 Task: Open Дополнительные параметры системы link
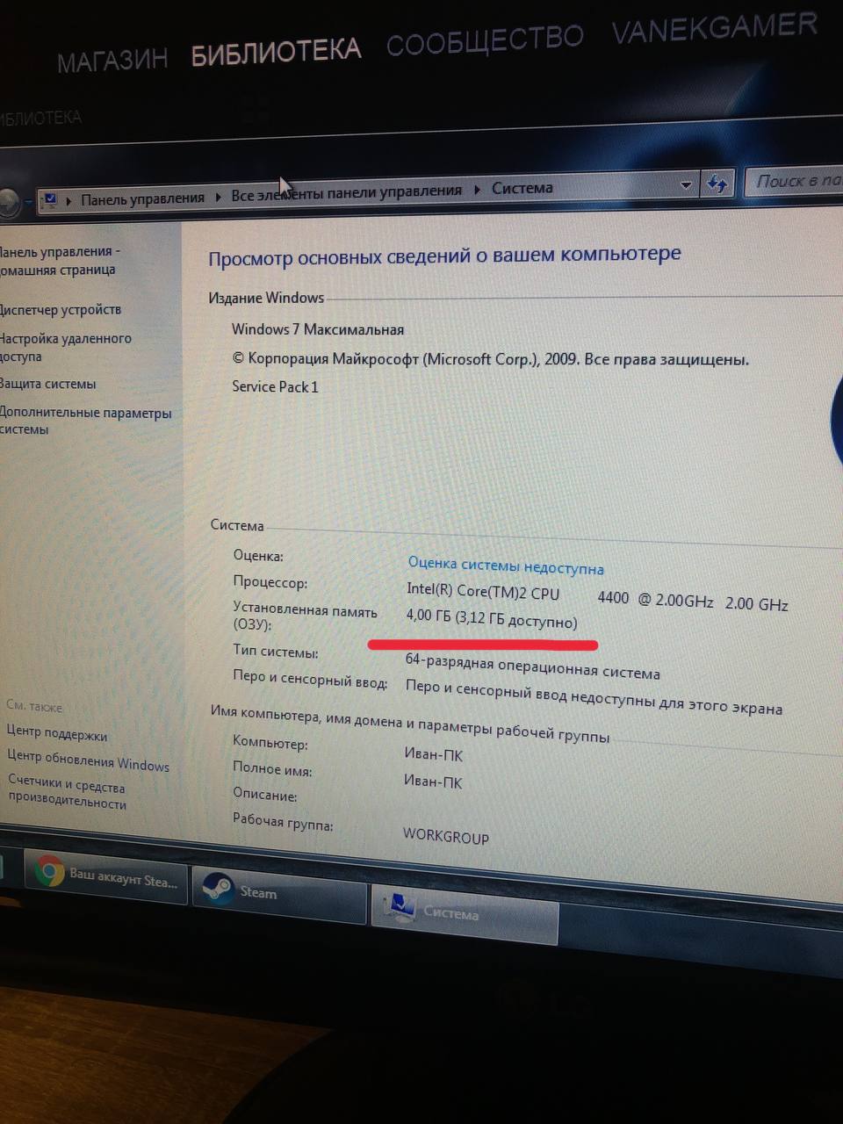(x=85, y=421)
